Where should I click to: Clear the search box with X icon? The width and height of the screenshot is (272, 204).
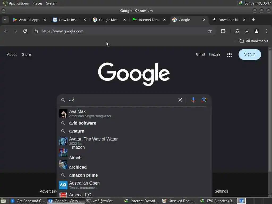coord(180,100)
